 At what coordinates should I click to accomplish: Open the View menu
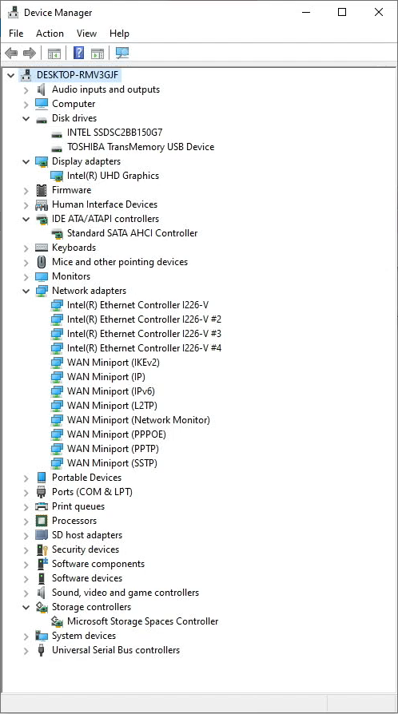pos(86,34)
